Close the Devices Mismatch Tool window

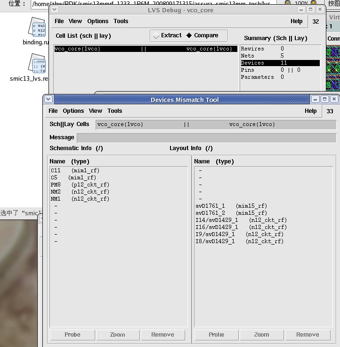point(334,99)
